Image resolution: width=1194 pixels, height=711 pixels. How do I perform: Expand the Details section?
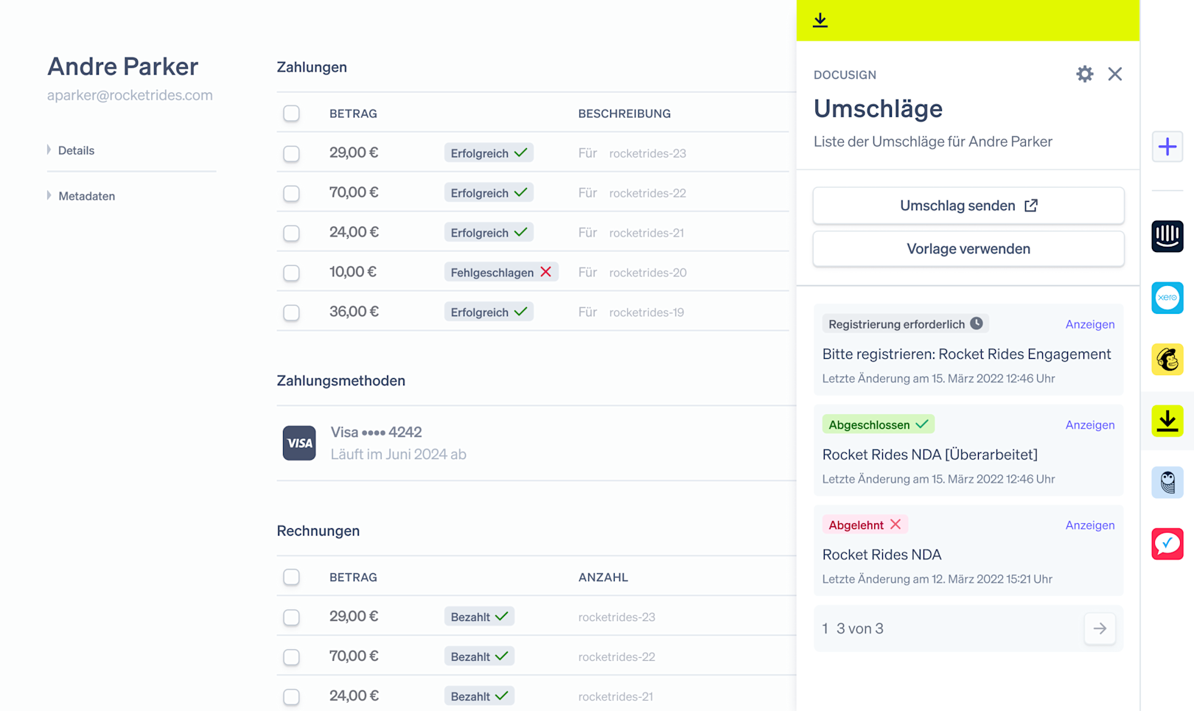tap(71, 150)
